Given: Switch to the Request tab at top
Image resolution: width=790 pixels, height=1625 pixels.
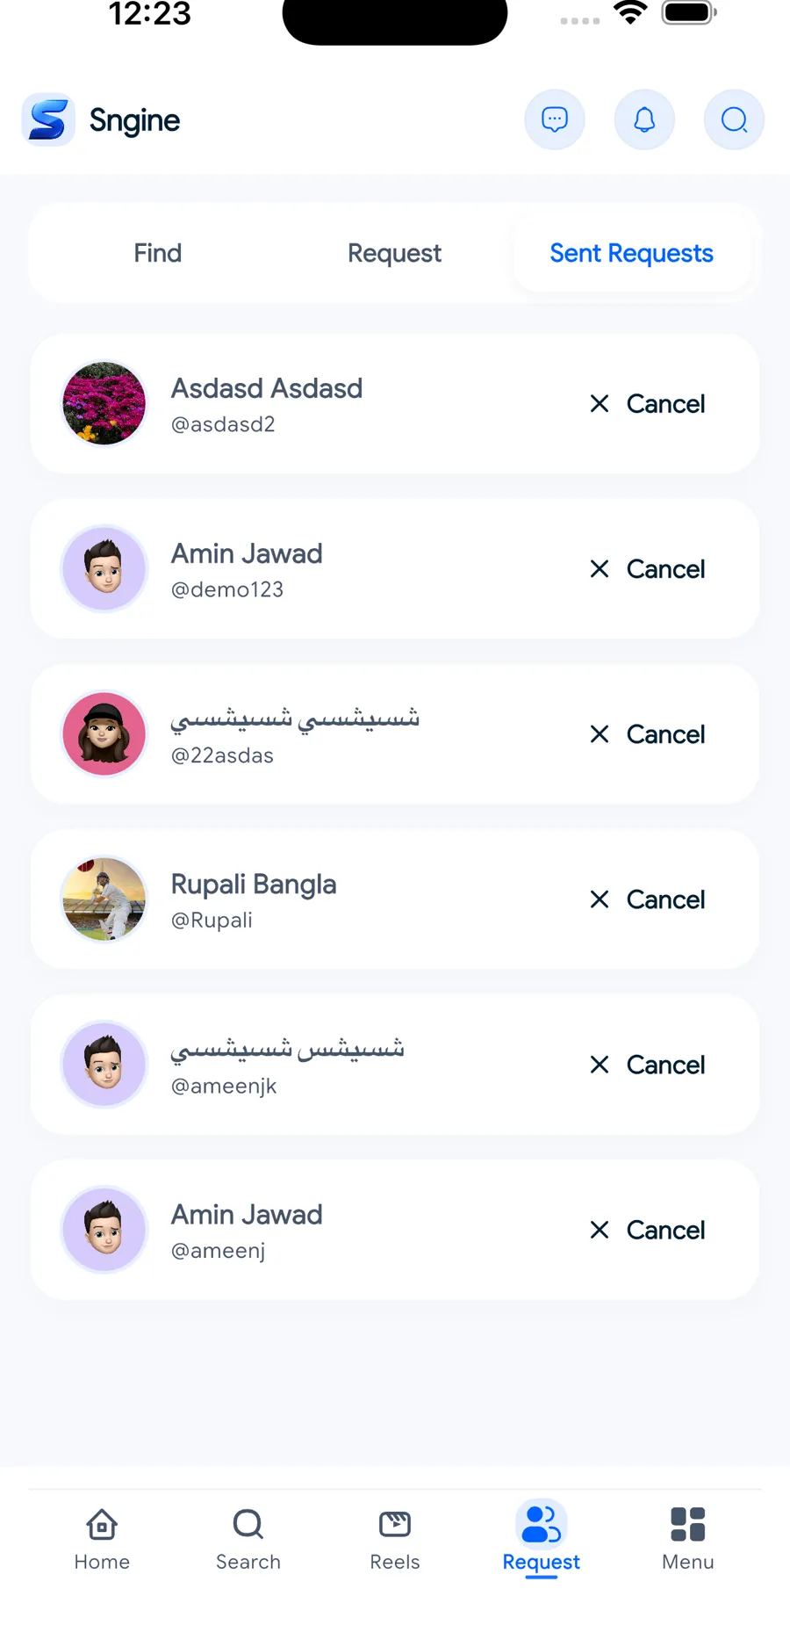Looking at the screenshot, I should pyautogui.click(x=394, y=253).
